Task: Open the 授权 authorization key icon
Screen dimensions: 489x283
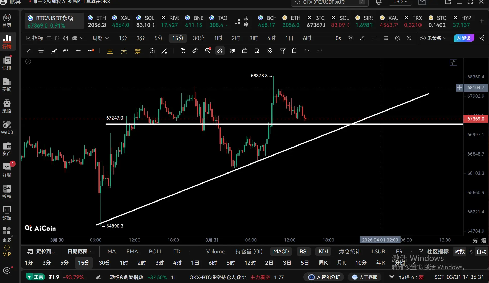Action: 7,192
